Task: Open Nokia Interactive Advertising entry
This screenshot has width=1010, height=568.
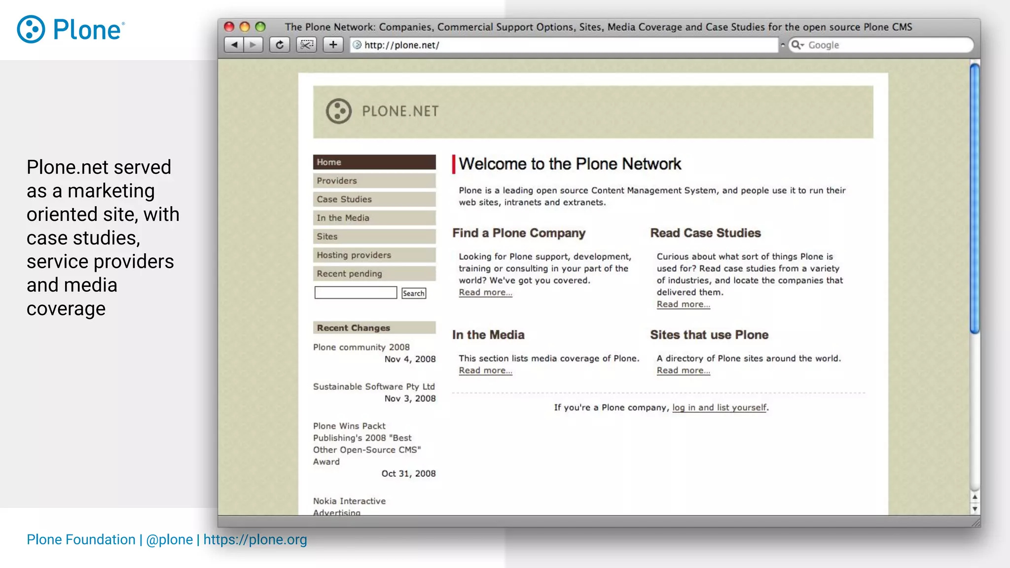Action: (349, 506)
